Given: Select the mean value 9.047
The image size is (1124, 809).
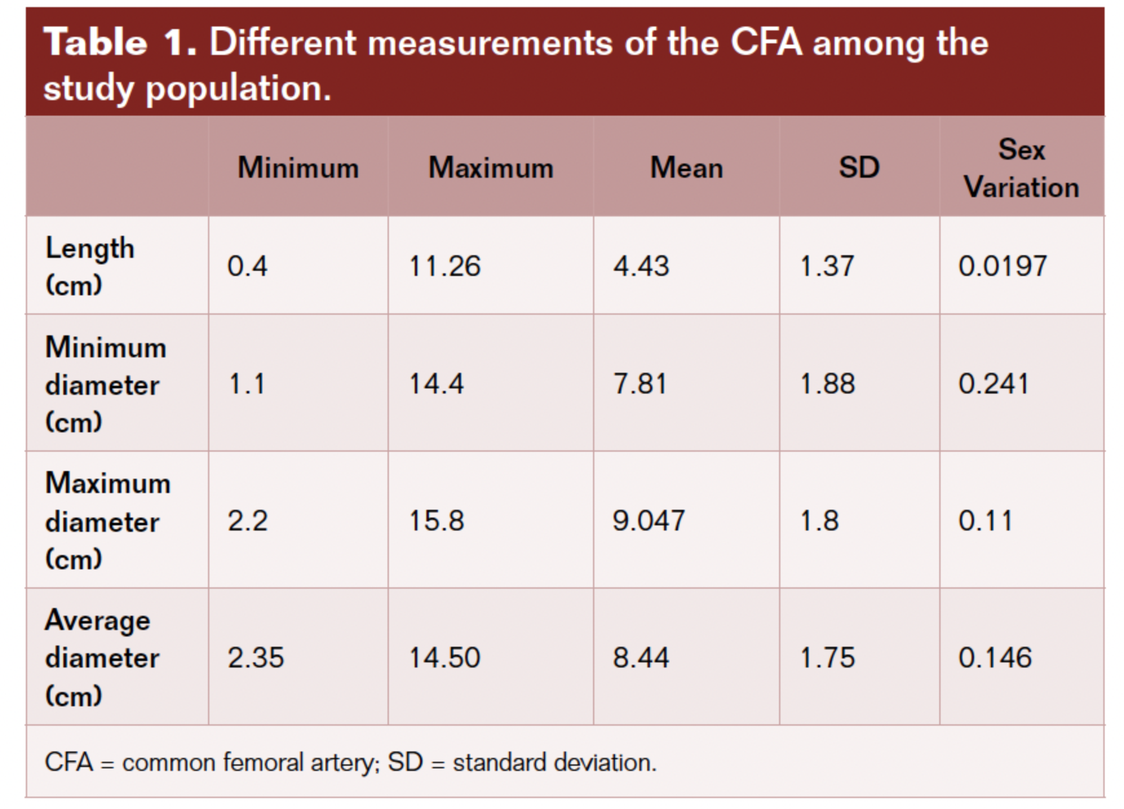Looking at the screenshot, I should click(649, 521).
